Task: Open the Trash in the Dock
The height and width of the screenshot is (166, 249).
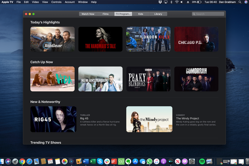Action: [247, 162]
